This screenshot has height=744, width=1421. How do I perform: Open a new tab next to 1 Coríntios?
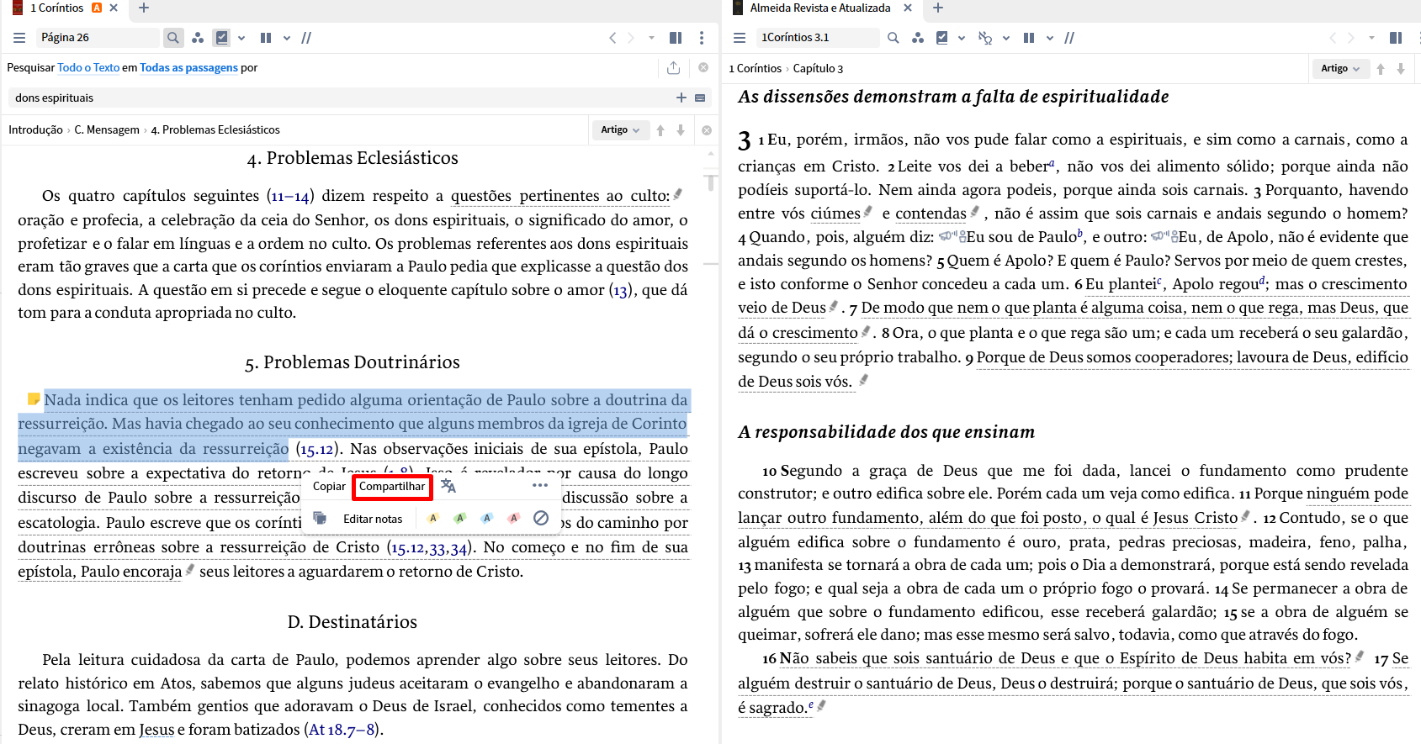144,8
